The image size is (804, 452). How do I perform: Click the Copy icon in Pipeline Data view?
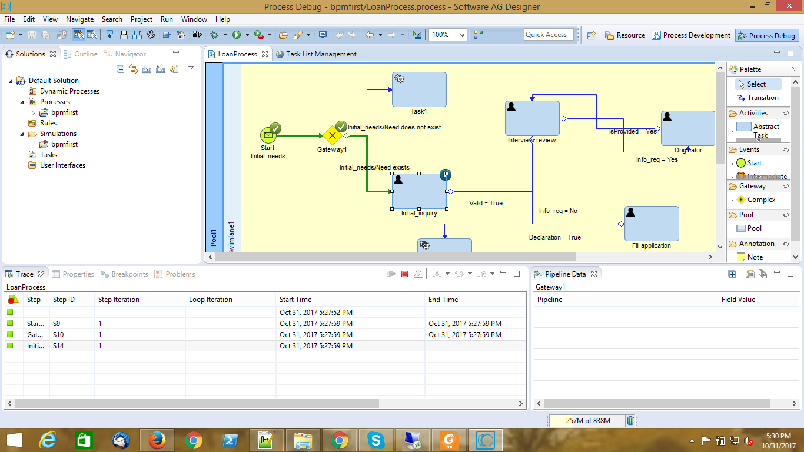point(749,274)
